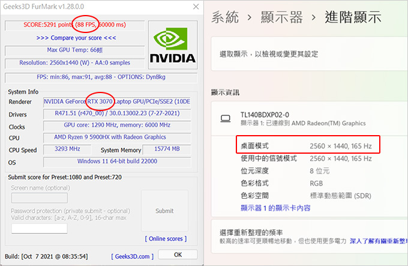The width and height of the screenshot is (408, 266).
Task: Click the GPU core clocks field
Action: pos(117,125)
